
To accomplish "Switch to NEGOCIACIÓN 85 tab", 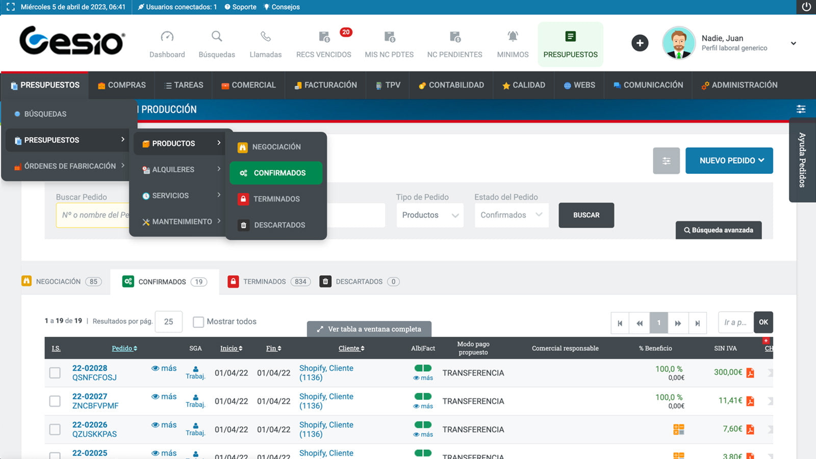I will pyautogui.click(x=62, y=282).
